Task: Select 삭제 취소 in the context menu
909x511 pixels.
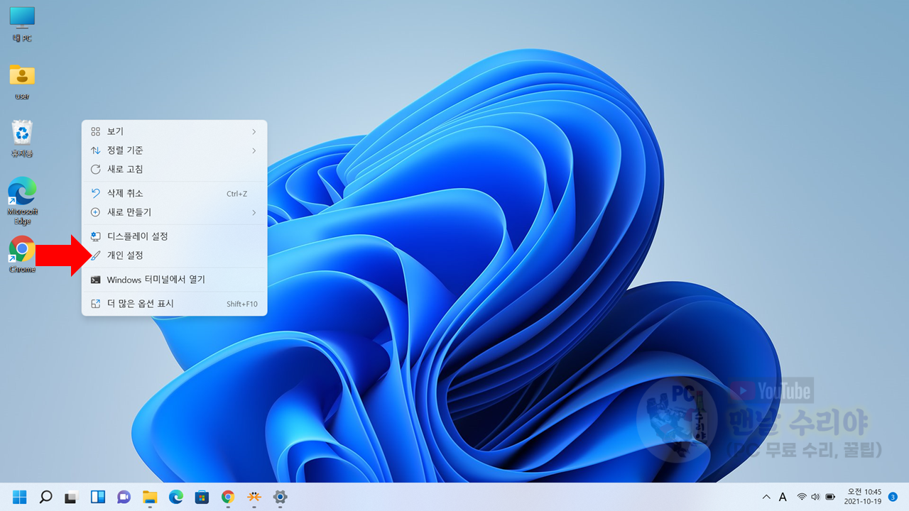Action: 174,193
